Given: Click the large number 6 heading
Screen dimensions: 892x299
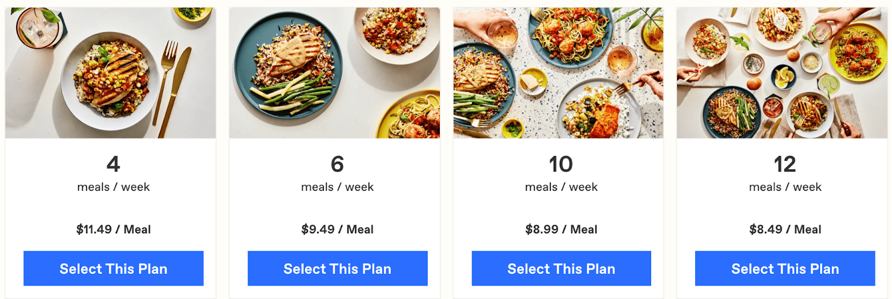Looking at the screenshot, I should pyautogui.click(x=337, y=164).
